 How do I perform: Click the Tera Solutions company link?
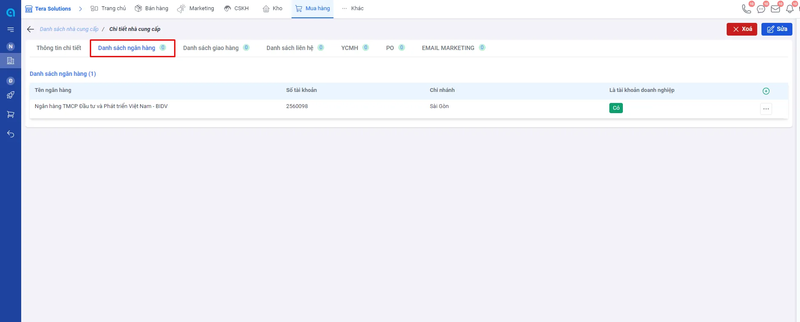(x=53, y=9)
